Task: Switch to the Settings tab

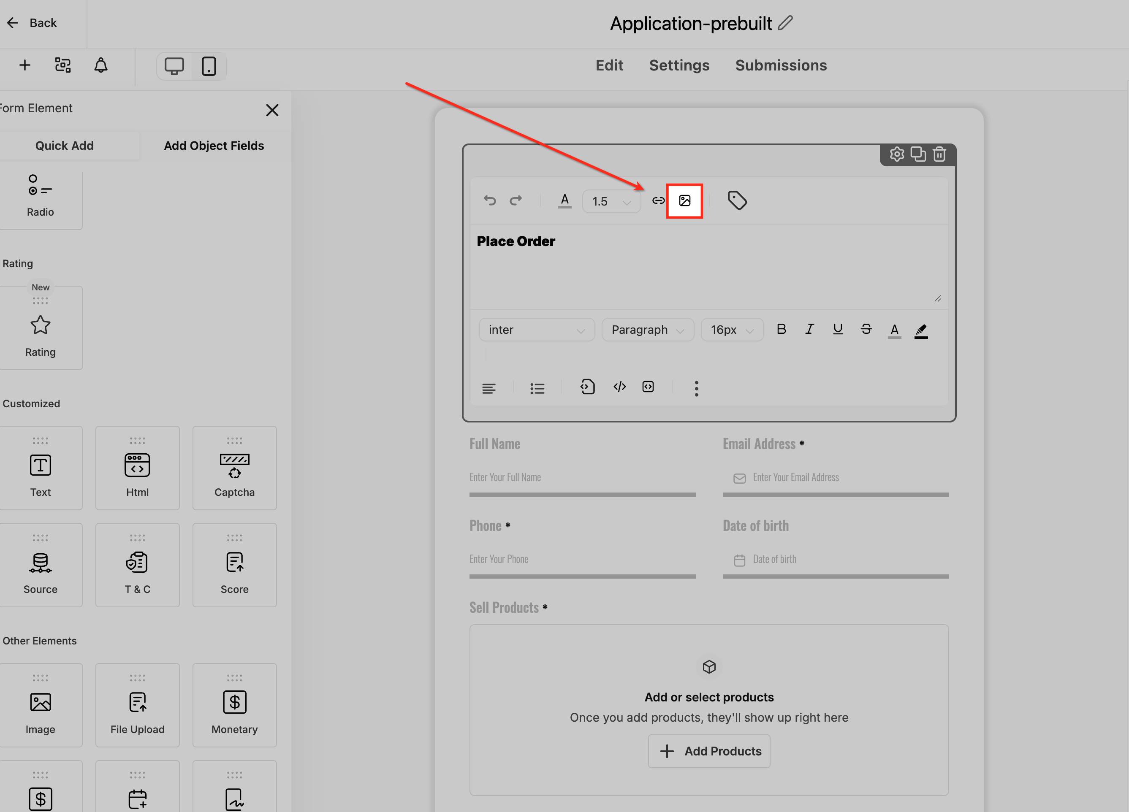Action: tap(679, 65)
